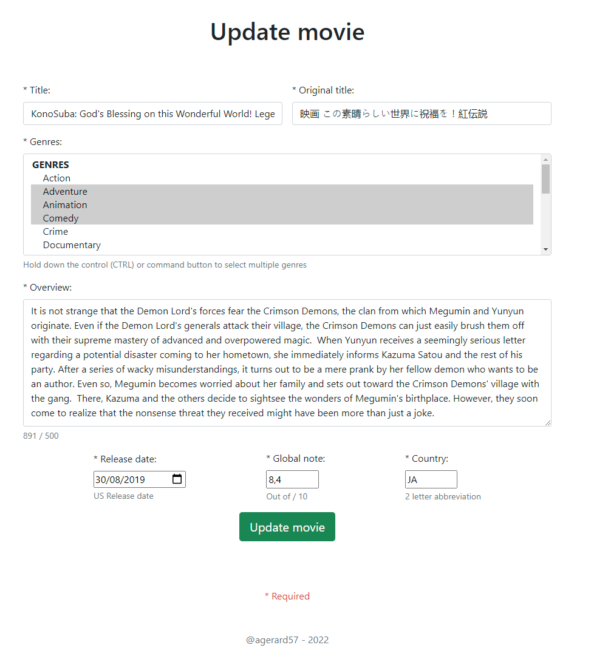The height and width of the screenshot is (662, 591).
Task: Click the Country abbreviation field
Action: (x=431, y=479)
